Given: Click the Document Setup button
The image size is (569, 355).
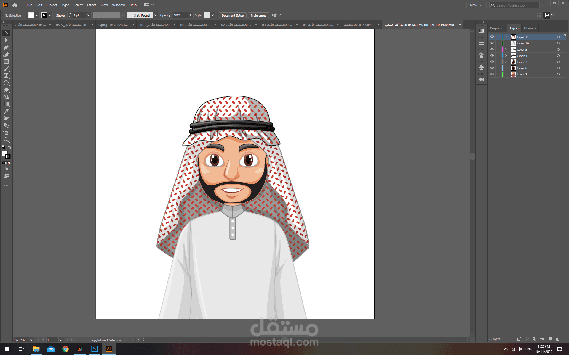Looking at the screenshot, I should click(232, 15).
